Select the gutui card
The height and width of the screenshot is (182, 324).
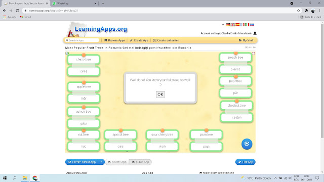click(x=84, y=123)
